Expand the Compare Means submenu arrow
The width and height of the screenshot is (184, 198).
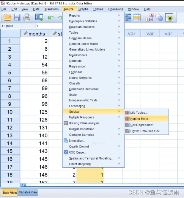119,38
